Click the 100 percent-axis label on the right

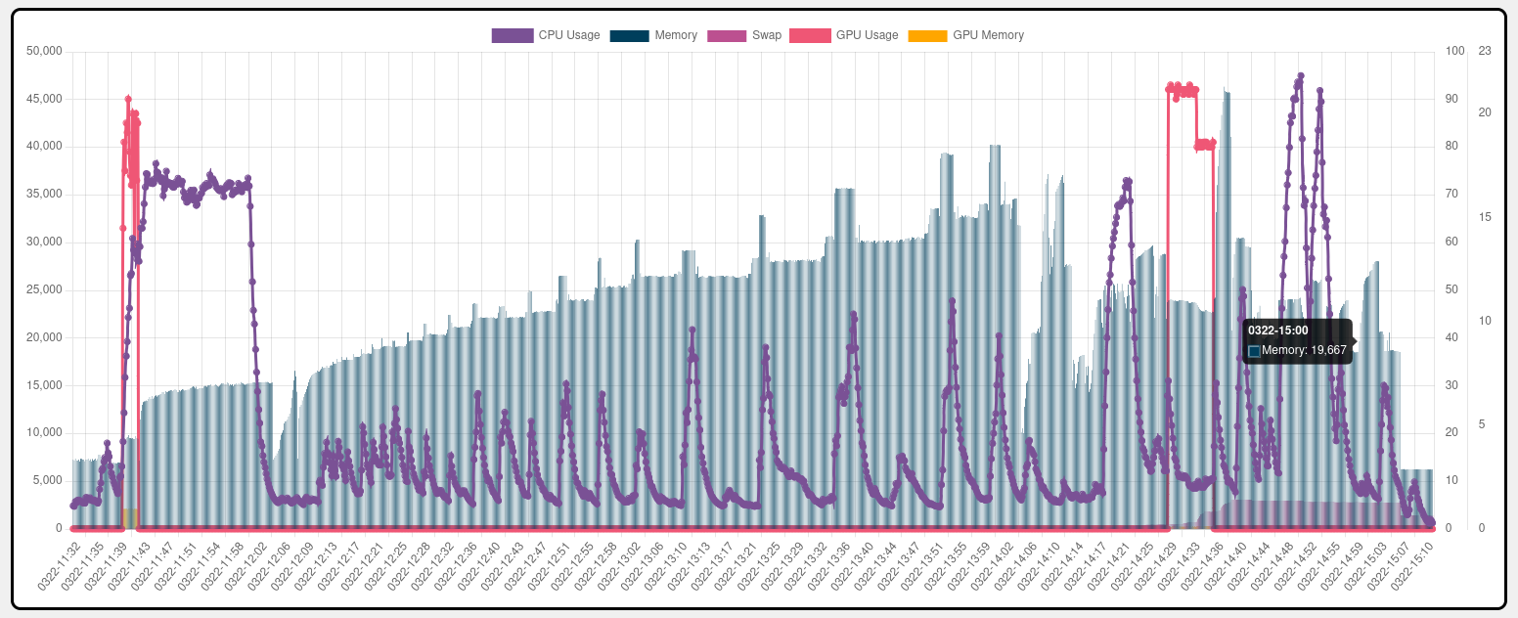point(1454,51)
